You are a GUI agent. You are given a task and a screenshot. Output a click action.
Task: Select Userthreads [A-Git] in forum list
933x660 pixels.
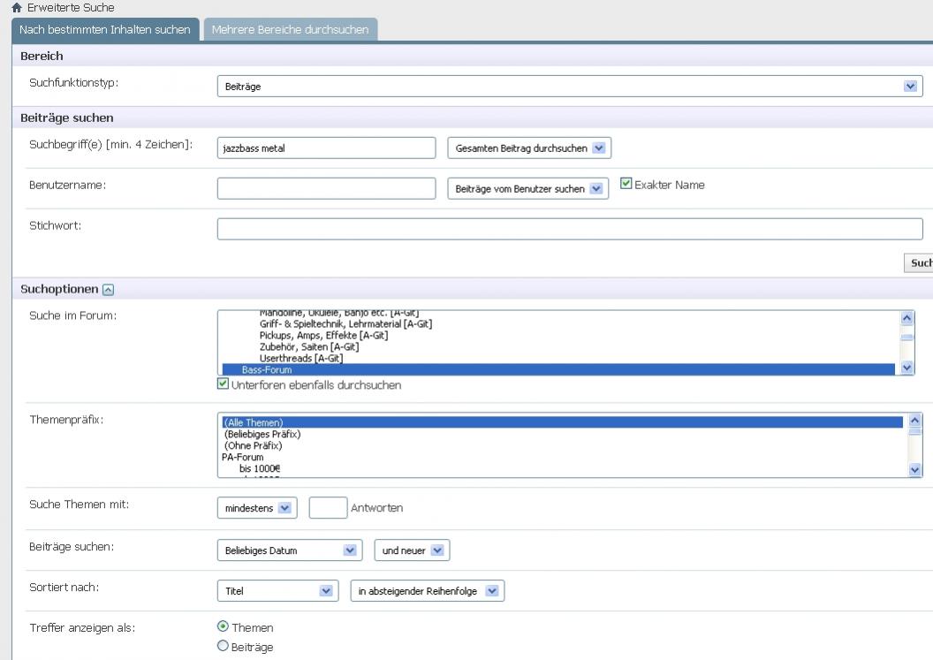[x=301, y=358]
